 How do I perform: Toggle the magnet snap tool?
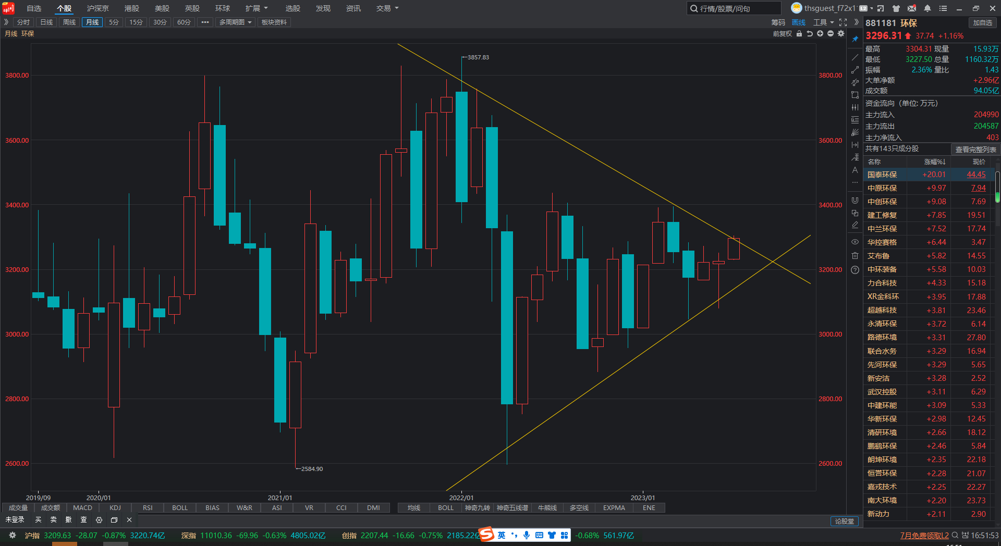click(x=855, y=201)
